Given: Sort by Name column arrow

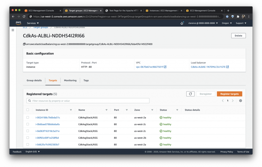Looking at the screenshot, I should coord(106,110).
